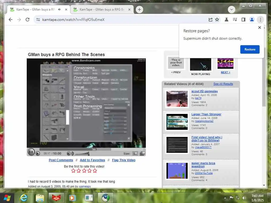This screenshot has width=271, height=203.
Task: Close the second KamTape tab
Action: tap(129, 10)
